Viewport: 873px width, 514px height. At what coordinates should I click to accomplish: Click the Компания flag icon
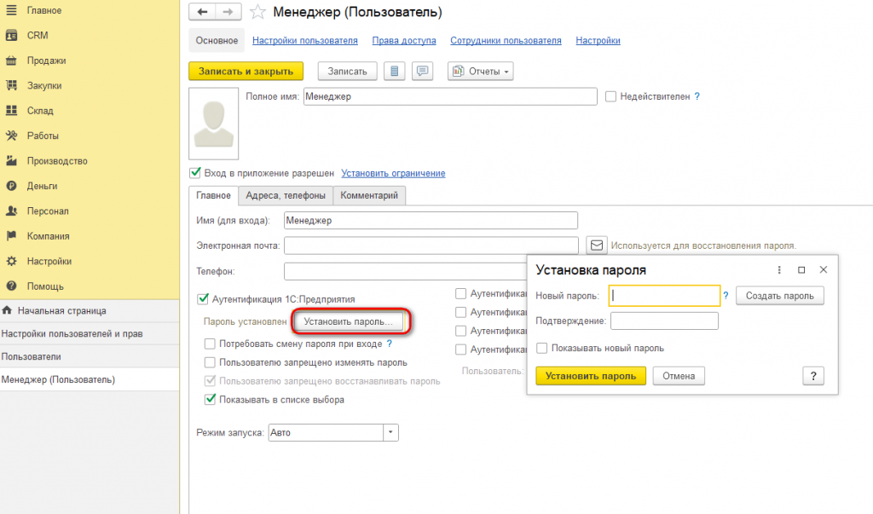click(x=11, y=235)
